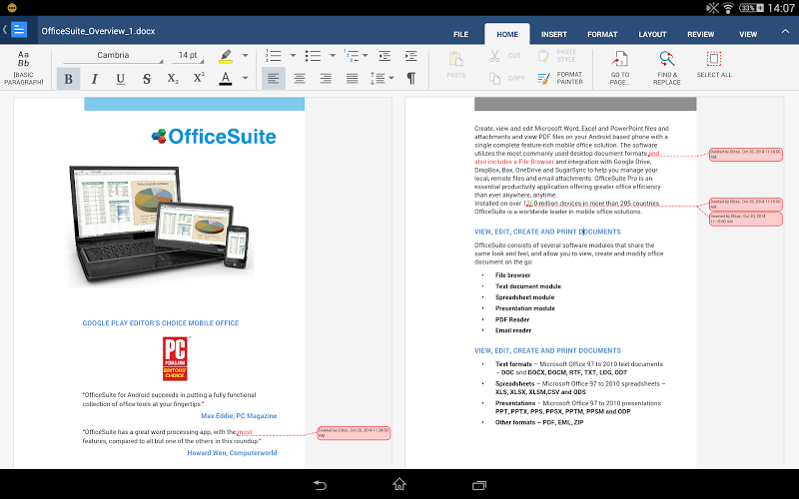Select the laptop devices image
Viewport: 799px width, 499px height.
tap(160, 224)
